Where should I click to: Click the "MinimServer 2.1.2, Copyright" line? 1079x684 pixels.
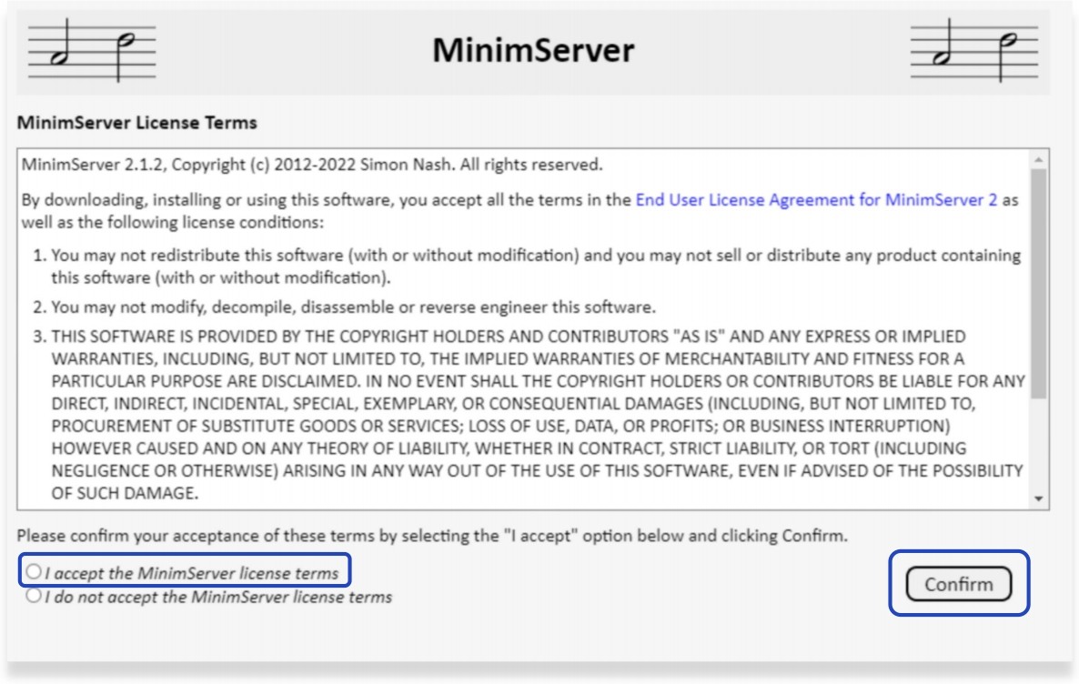coord(312,165)
